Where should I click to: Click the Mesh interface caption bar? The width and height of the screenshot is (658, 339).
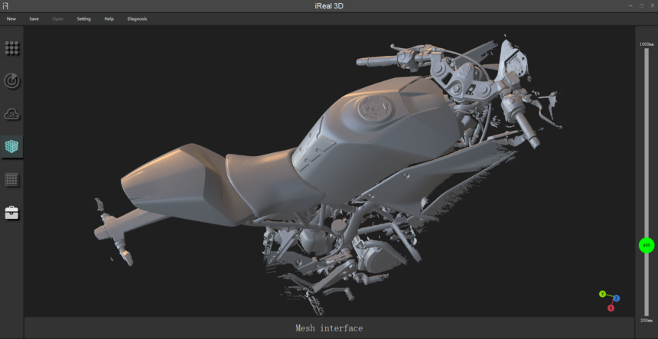(329, 328)
